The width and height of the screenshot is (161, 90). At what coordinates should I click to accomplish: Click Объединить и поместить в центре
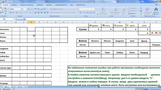[64, 13]
